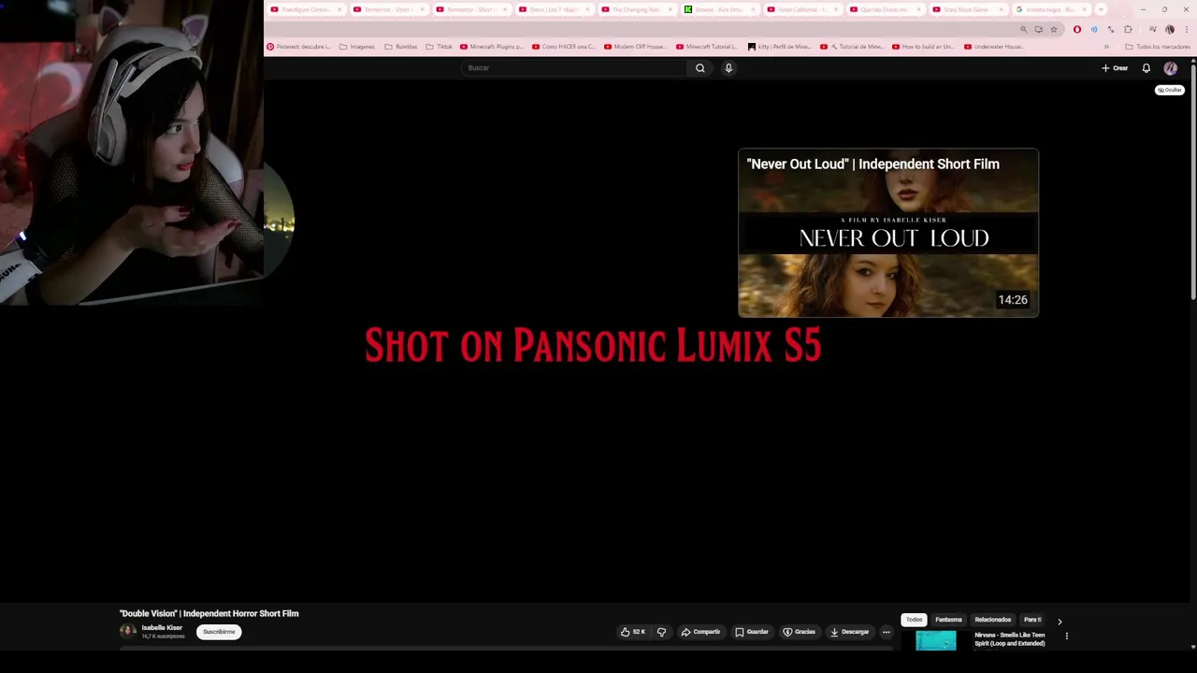Image resolution: width=1197 pixels, height=673 pixels.
Task: Like the video with 52 K likes
Action: [633, 632]
